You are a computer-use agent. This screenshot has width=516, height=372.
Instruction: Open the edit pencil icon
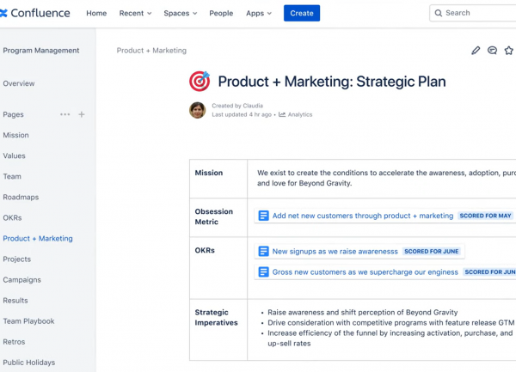coord(476,51)
